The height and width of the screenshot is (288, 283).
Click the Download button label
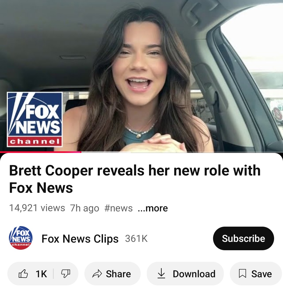coord(194,274)
